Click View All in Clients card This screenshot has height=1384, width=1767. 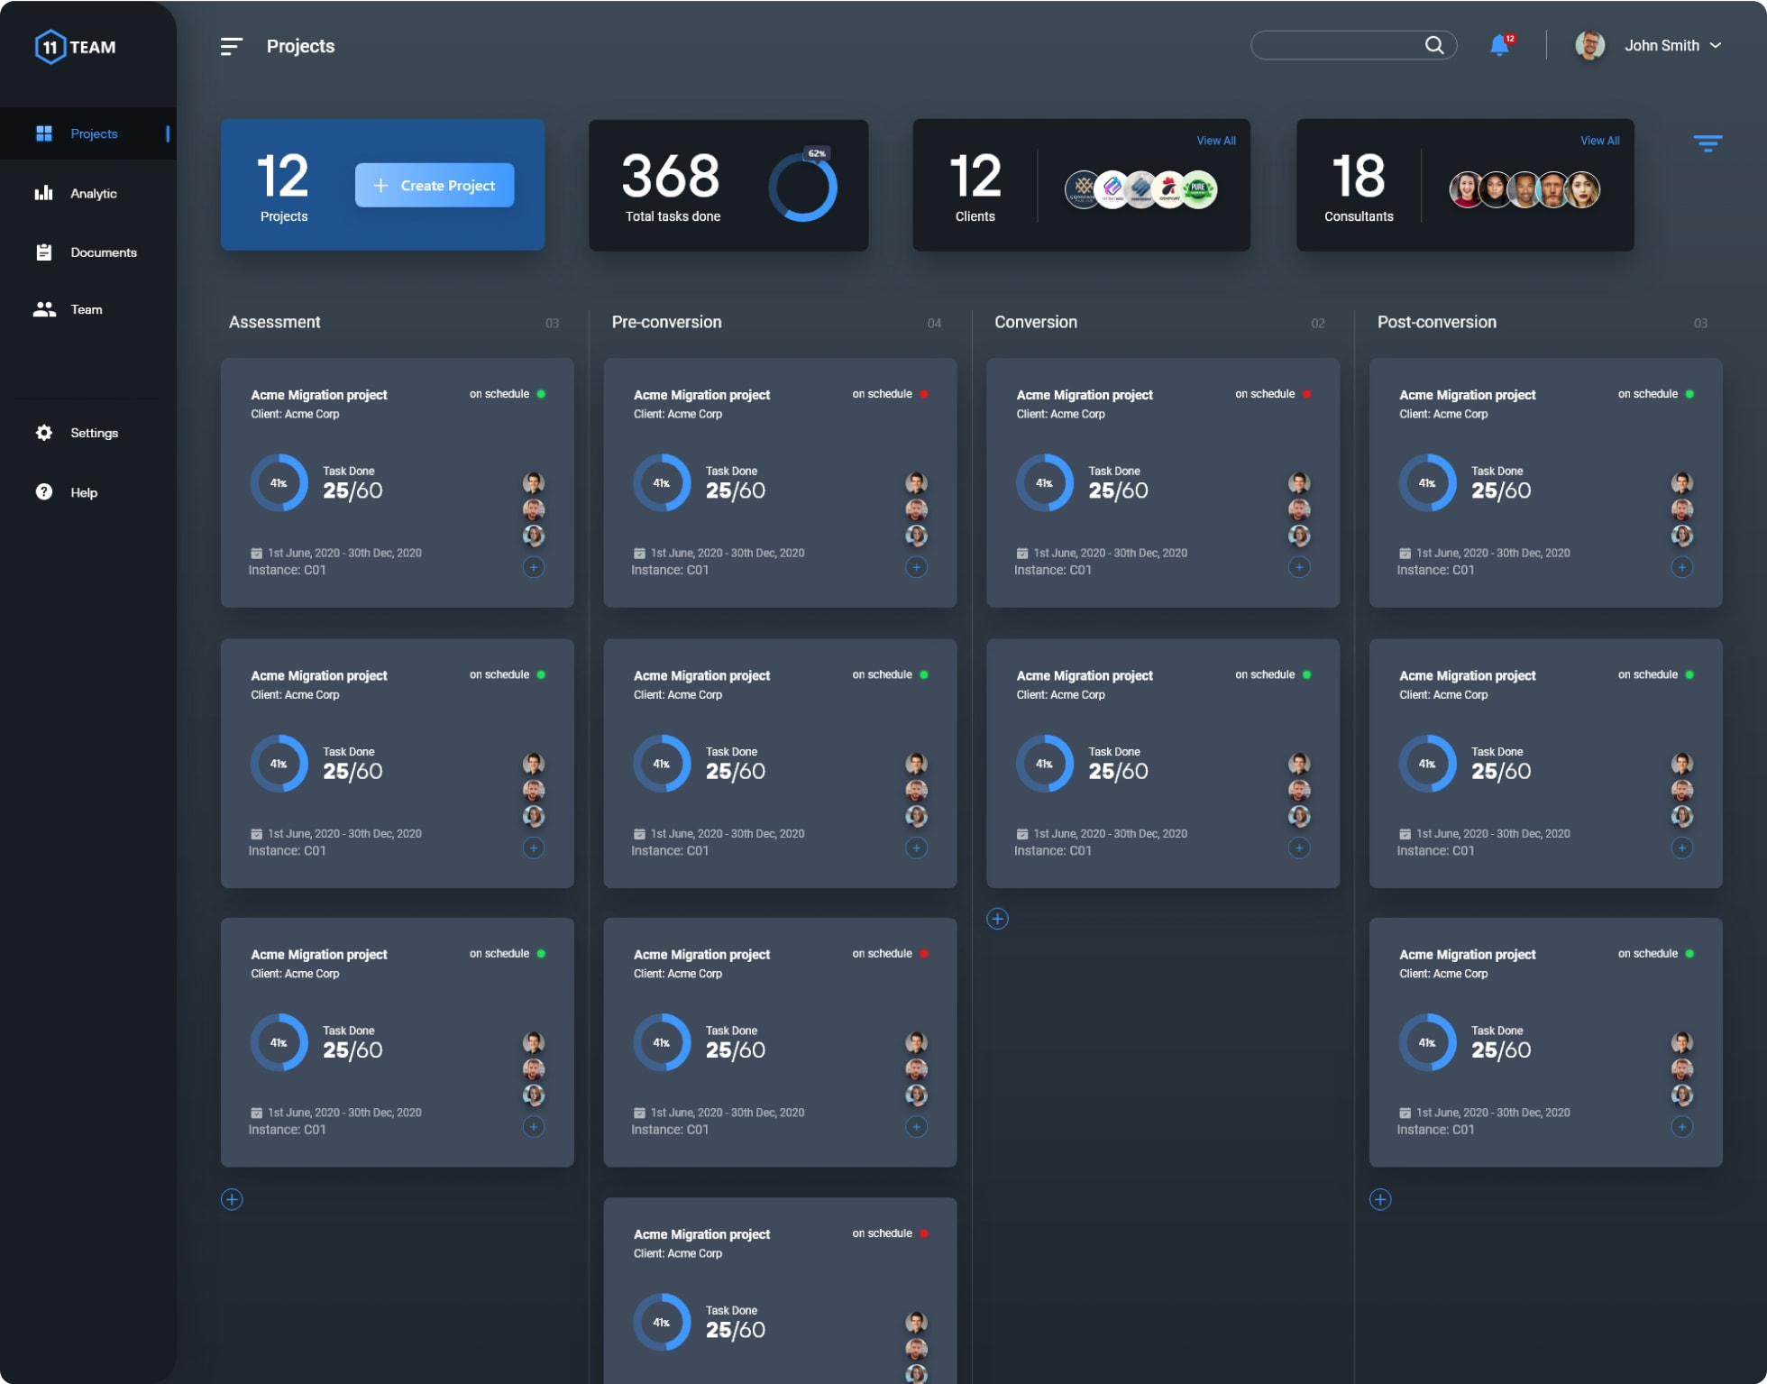pos(1215,141)
